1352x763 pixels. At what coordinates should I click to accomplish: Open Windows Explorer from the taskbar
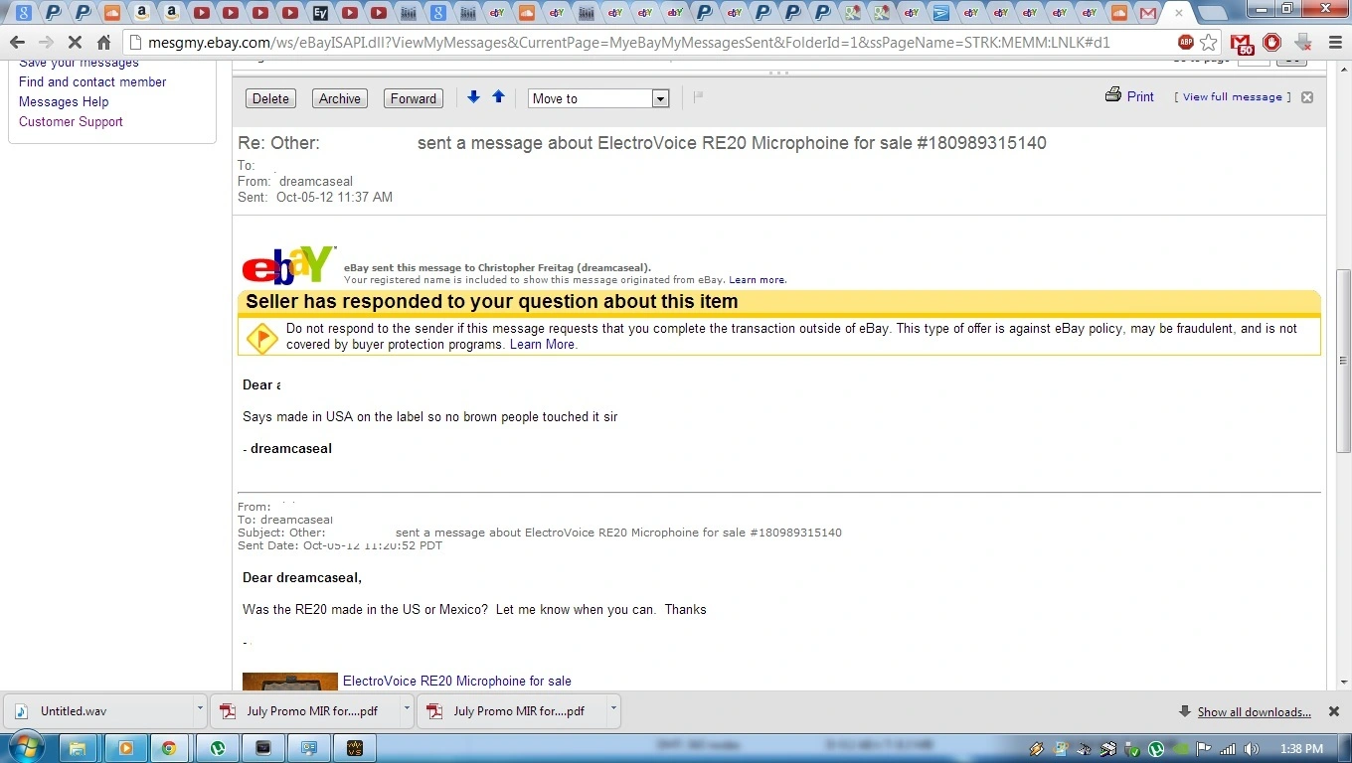point(77,748)
